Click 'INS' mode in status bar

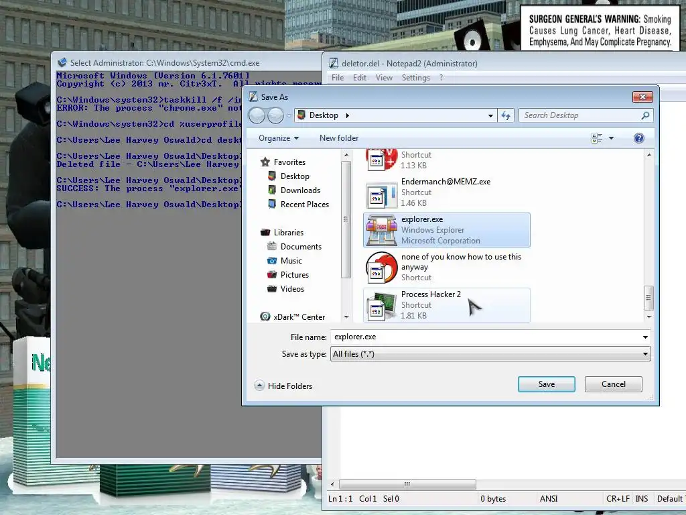(641, 499)
